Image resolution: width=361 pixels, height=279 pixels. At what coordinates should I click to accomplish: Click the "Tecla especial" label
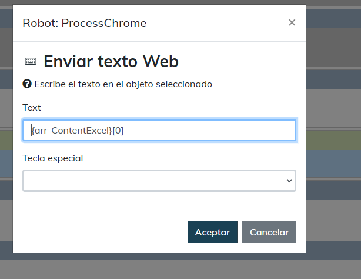[x=52, y=158]
